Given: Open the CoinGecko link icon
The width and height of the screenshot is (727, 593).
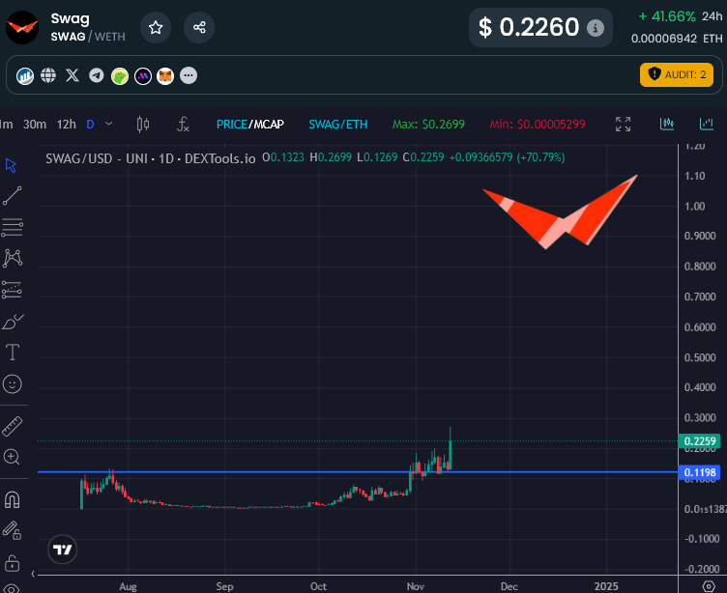Looking at the screenshot, I should tap(120, 75).
